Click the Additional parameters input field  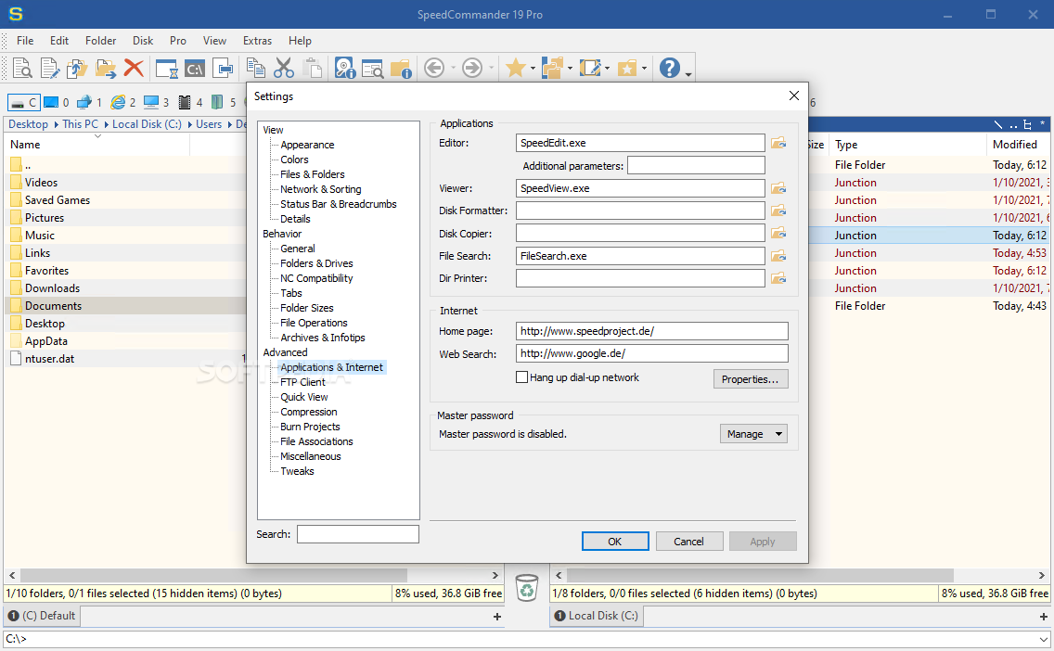(x=696, y=165)
